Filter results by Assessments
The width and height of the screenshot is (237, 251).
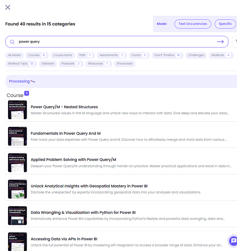tap(112, 55)
